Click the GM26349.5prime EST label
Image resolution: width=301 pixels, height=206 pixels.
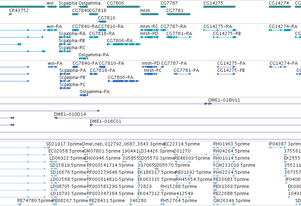point(232,201)
